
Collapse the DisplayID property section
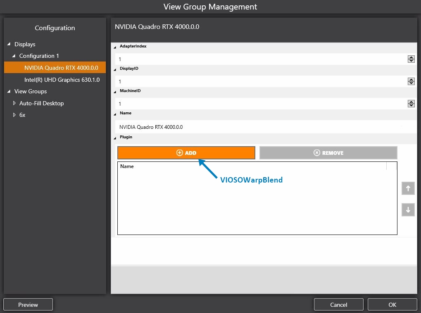tap(115, 69)
